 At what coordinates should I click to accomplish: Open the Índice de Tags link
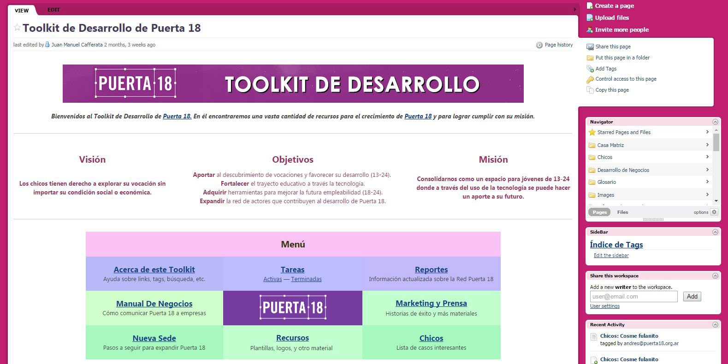tap(616, 245)
